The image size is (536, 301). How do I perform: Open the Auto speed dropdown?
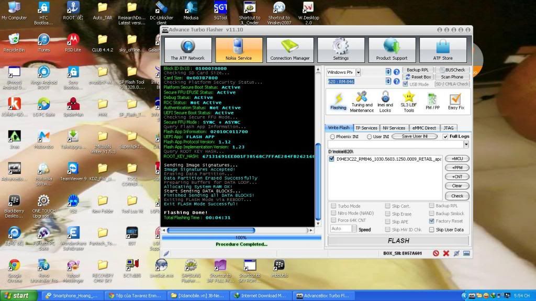click(x=354, y=228)
